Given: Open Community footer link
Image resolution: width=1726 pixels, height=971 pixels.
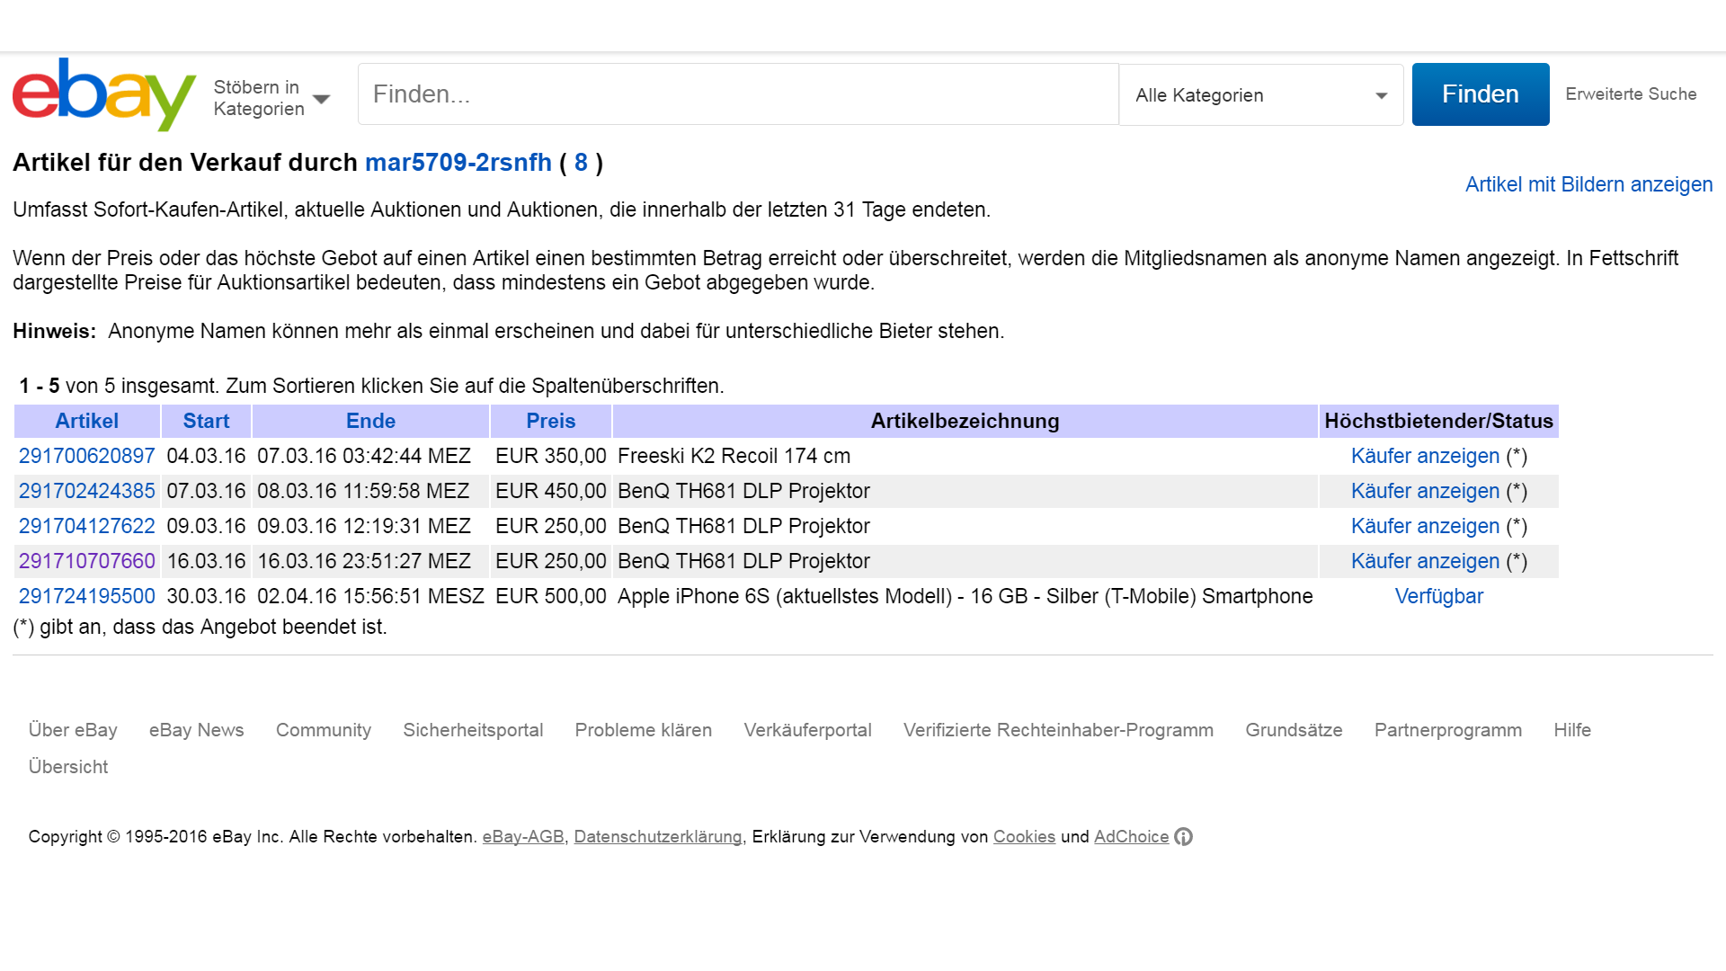Looking at the screenshot, I should 324,730.
